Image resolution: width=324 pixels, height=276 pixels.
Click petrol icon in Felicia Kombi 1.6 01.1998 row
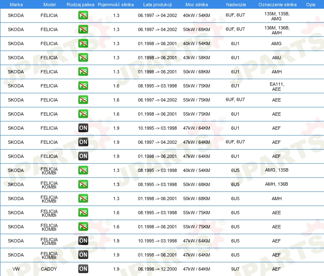coord(83,226)
